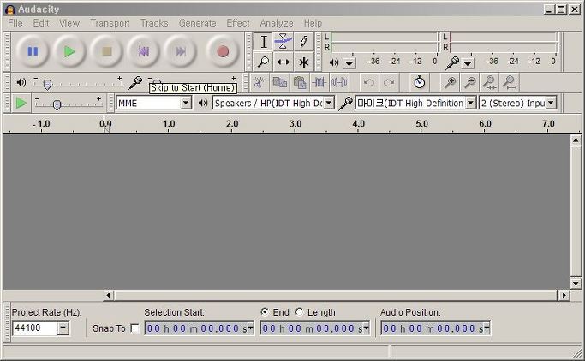The height and width of the screenshot is (361, 585).
Task: Start recording with the Record button
Action: tap(223, 51)
